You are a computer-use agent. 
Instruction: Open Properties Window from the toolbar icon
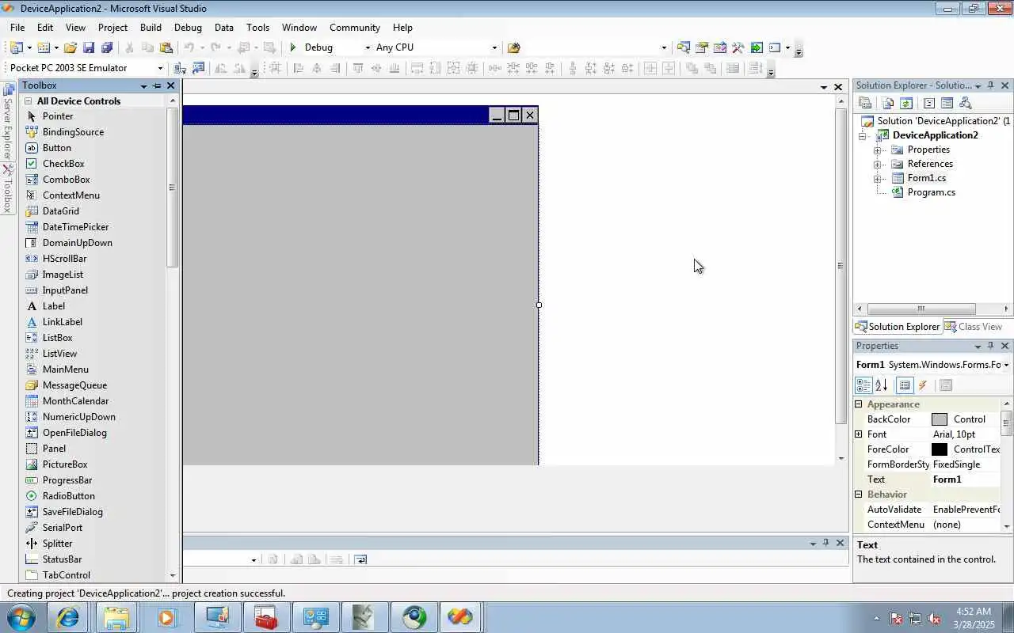coord(701,47)
